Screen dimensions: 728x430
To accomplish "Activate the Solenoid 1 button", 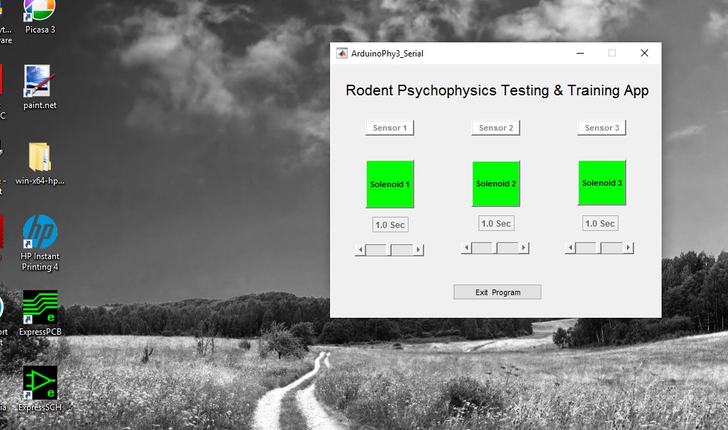I will point(389,184).
